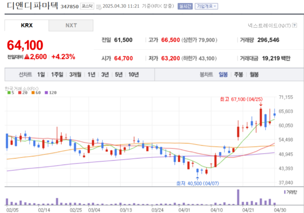Click the tallest volume bar in the 거래량 pane
Viewport: 304px width, 213px height.
tap(238, 196)
